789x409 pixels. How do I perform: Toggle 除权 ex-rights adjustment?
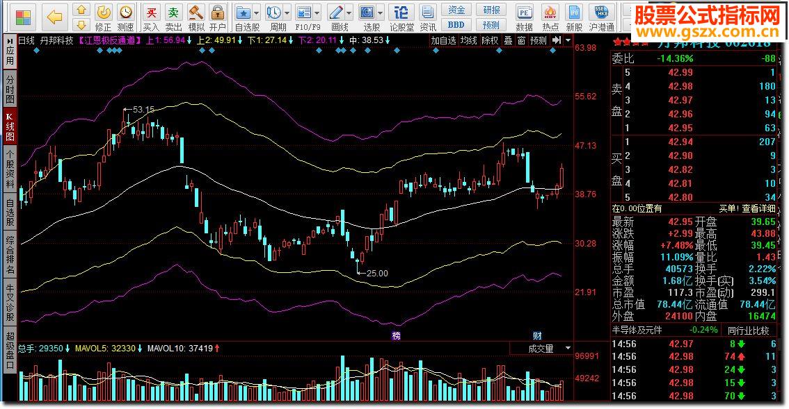490,40
